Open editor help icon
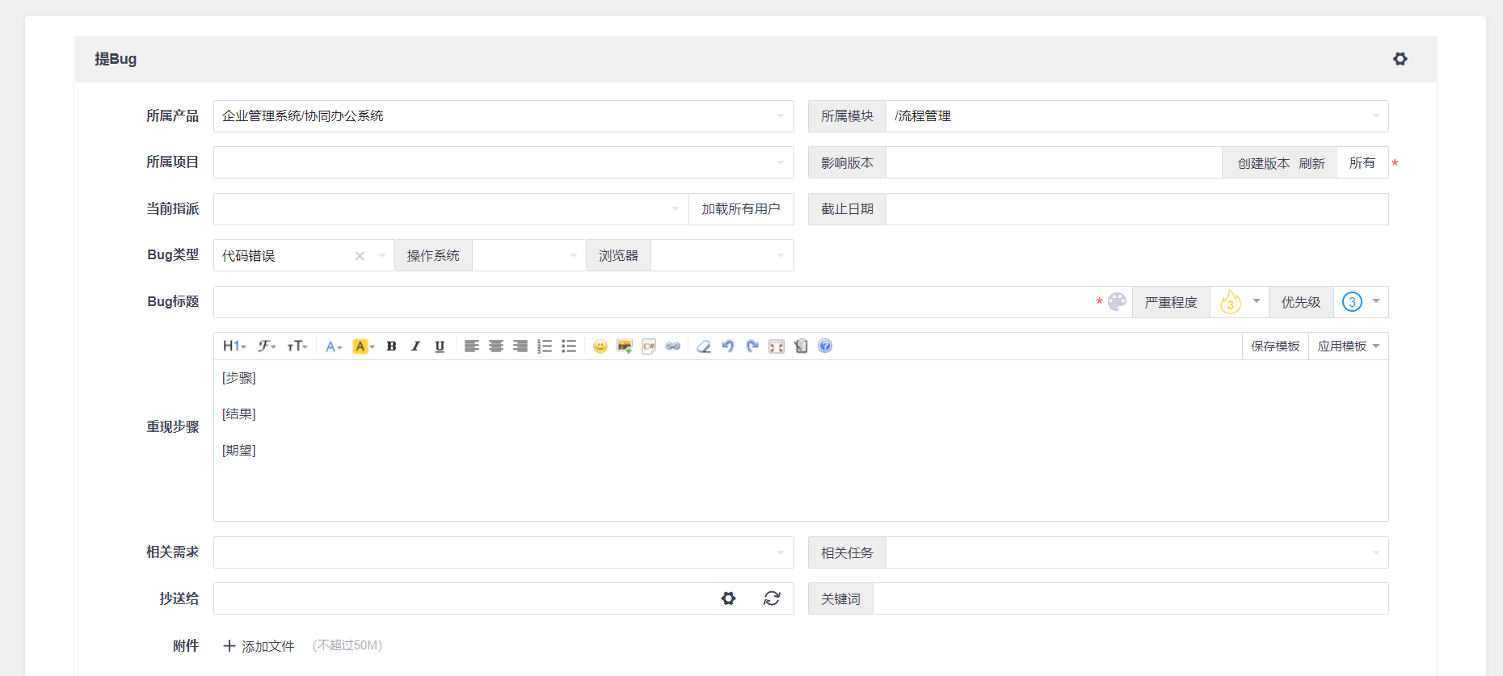 pos(825,346)
